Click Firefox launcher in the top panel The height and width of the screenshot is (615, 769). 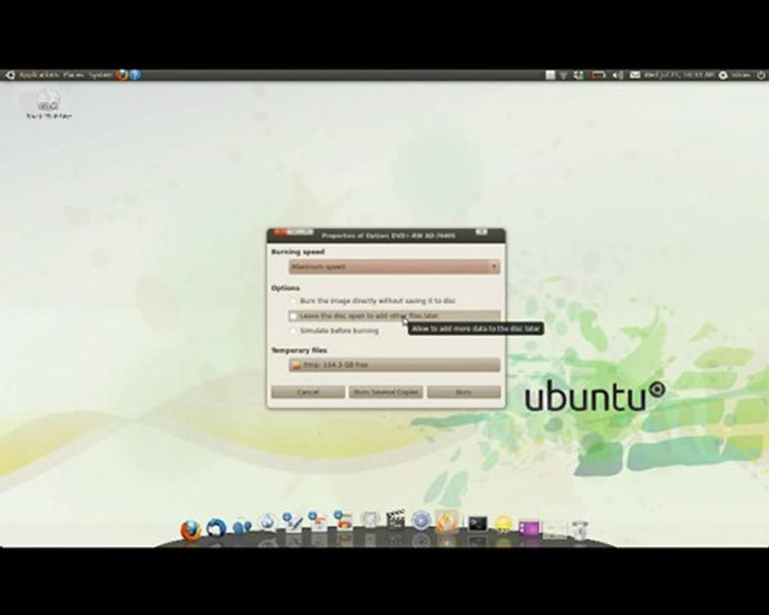pos(121,74)
